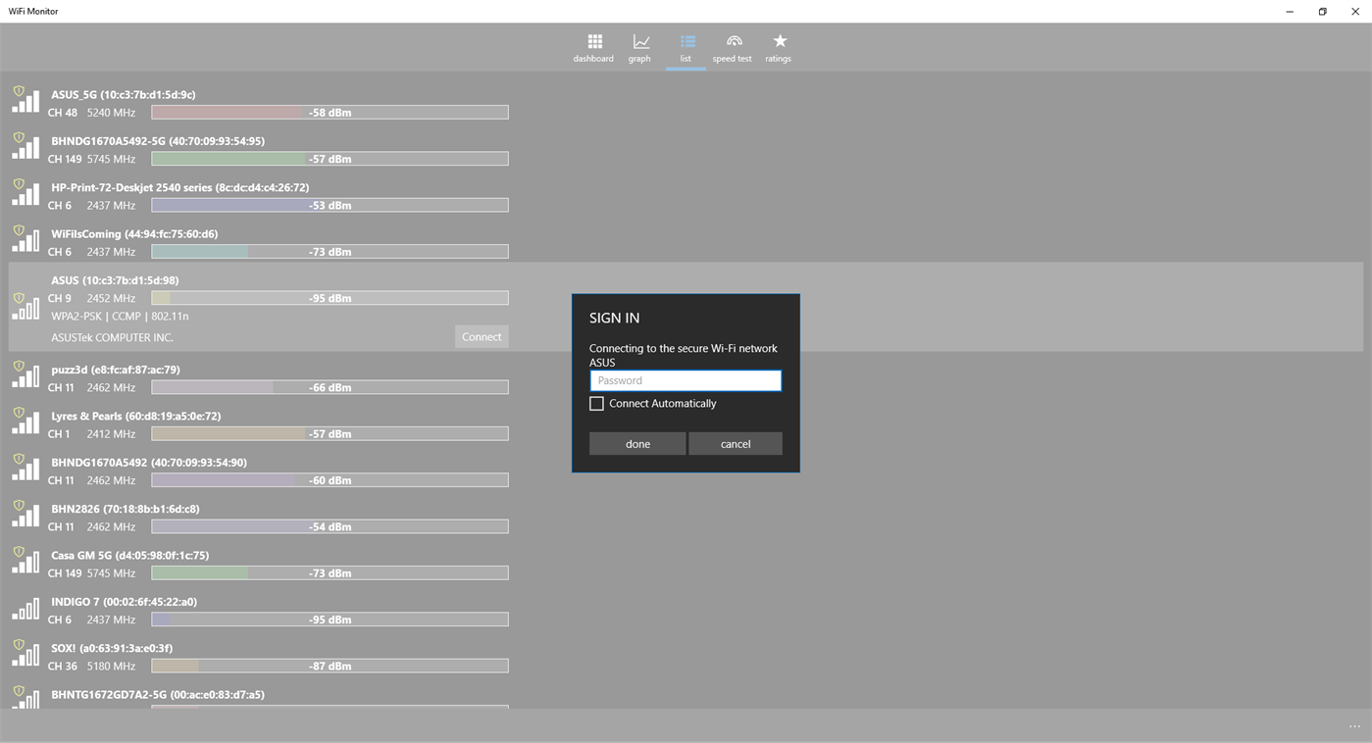The height and width of the screenshot is (743, 1372).
Task: Click inside the Password input field
Action: point(686,380)
